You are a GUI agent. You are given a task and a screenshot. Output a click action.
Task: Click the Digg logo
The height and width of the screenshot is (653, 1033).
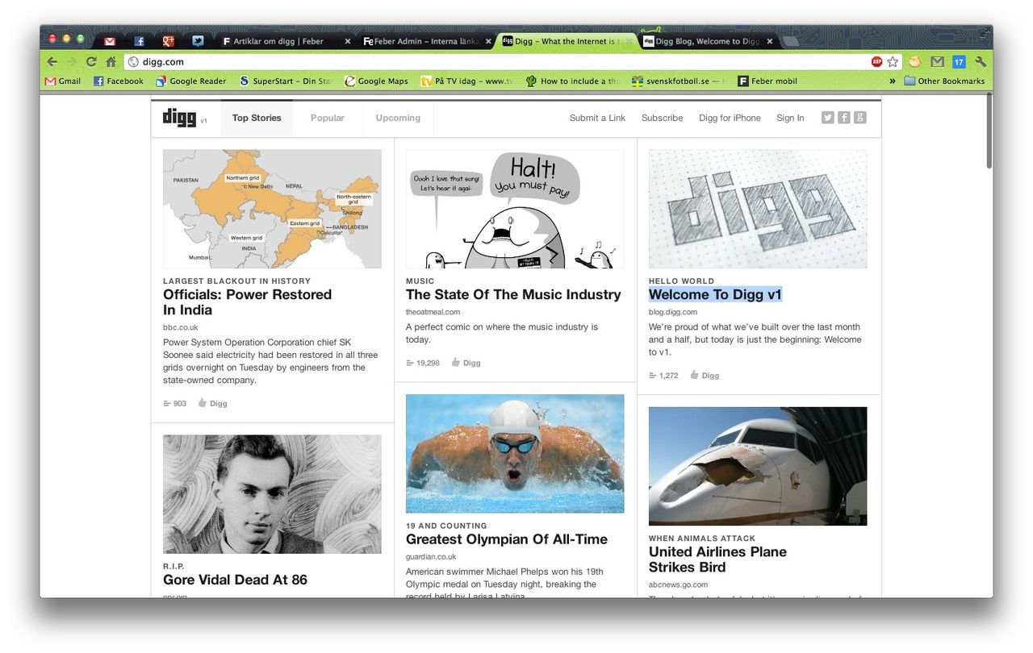179,118
